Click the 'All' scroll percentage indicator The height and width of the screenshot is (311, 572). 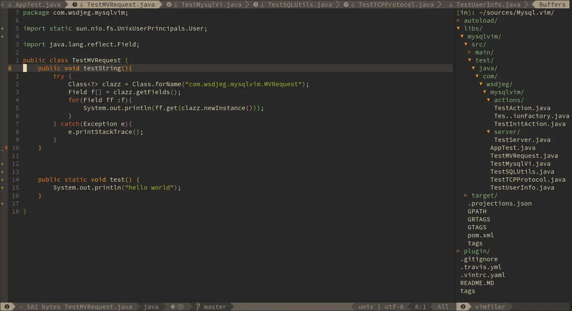click(443, 307)
